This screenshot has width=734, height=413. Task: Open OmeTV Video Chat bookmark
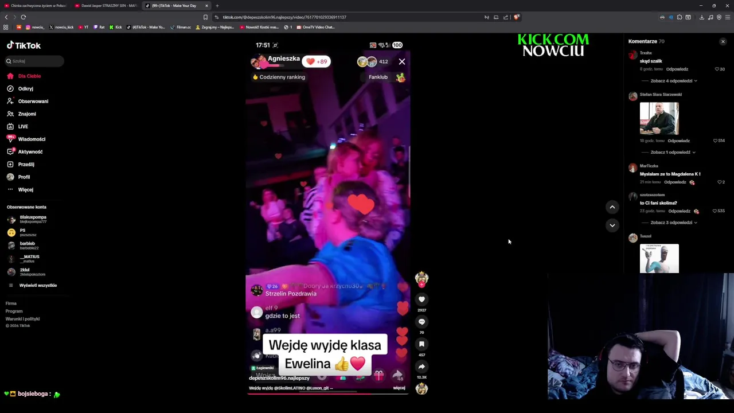click(x=315, y=27)
